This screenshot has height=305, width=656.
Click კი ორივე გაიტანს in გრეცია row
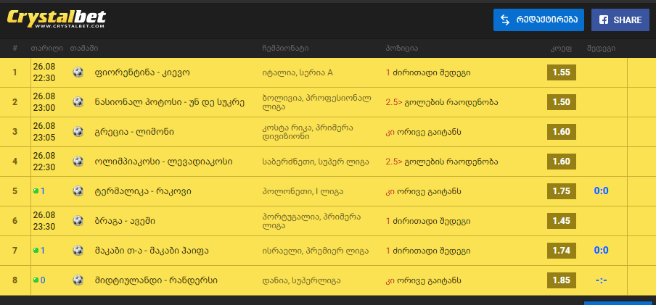(x=423, y=132)
